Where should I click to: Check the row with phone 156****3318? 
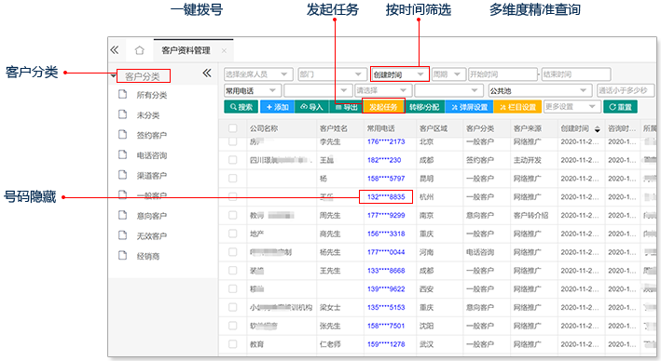(x=233, y=234)
